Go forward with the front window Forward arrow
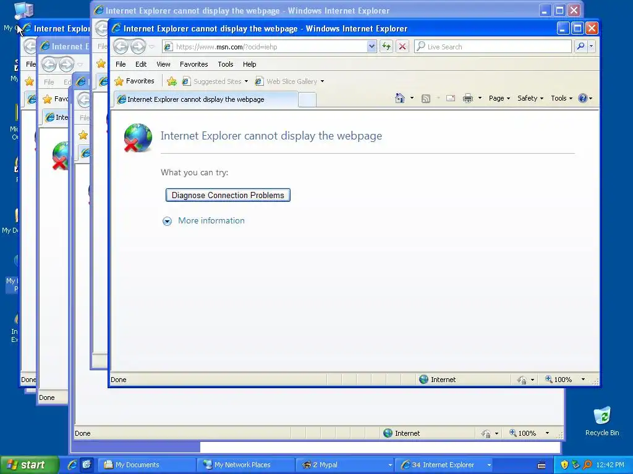 (x=138, y=47)
